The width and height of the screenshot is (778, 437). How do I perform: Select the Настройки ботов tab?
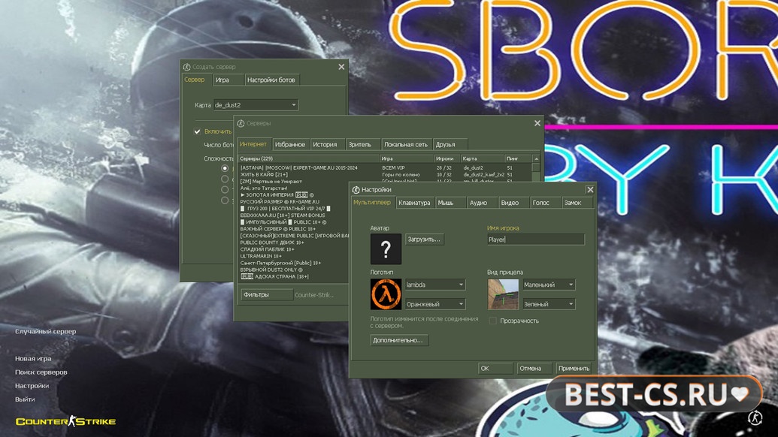tap(272, 80)
